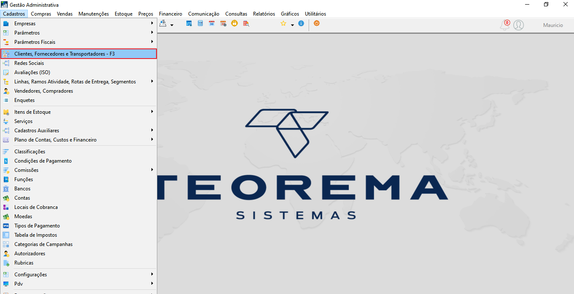The height and width of the screenshot is (294, 574).
Task: Click the Mauricio user name
Action: pyautogui.click(x=553, y=25)
